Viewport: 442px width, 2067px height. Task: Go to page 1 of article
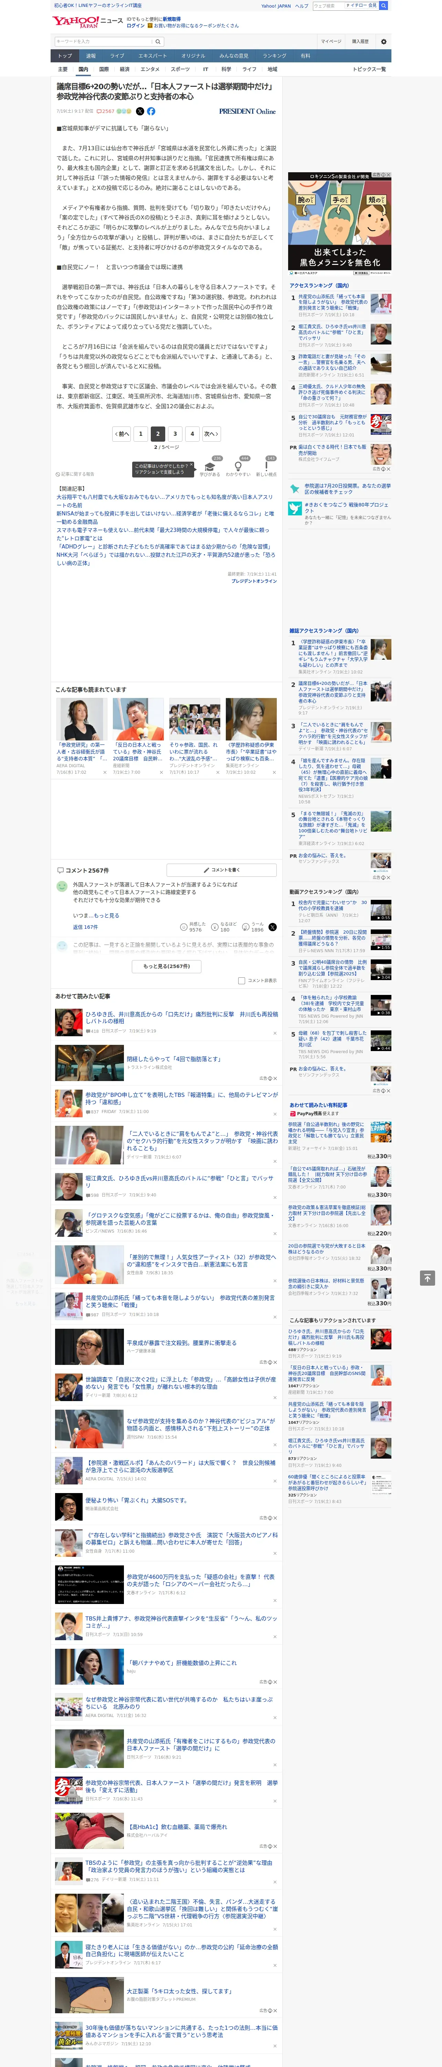[140, 433]
